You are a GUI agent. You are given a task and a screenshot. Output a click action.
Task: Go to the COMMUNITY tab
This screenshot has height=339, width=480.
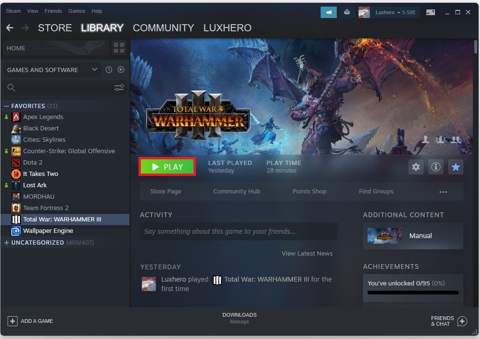pyautogui.click(x=164, y=28)
